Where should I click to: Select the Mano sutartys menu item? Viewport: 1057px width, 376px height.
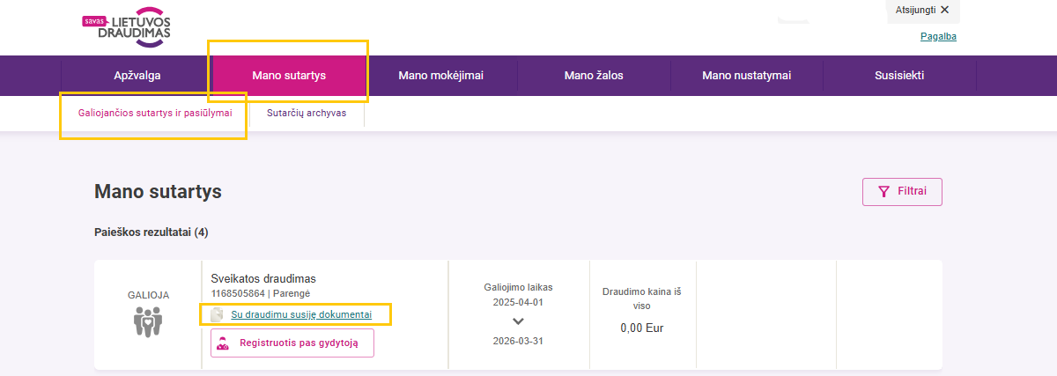pyautogui.click(x=289, y=76)
